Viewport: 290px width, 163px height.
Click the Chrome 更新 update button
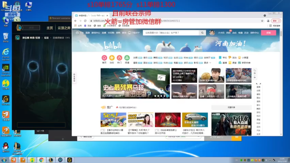[x=275, y=21]
